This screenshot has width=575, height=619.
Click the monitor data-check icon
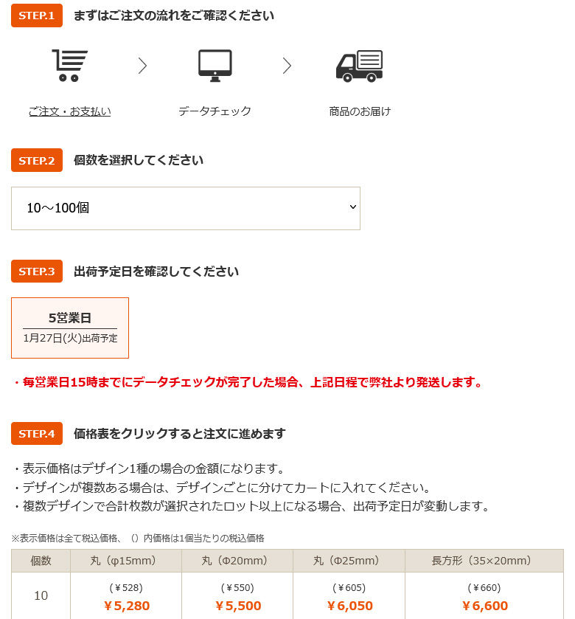tap(215, 65)
